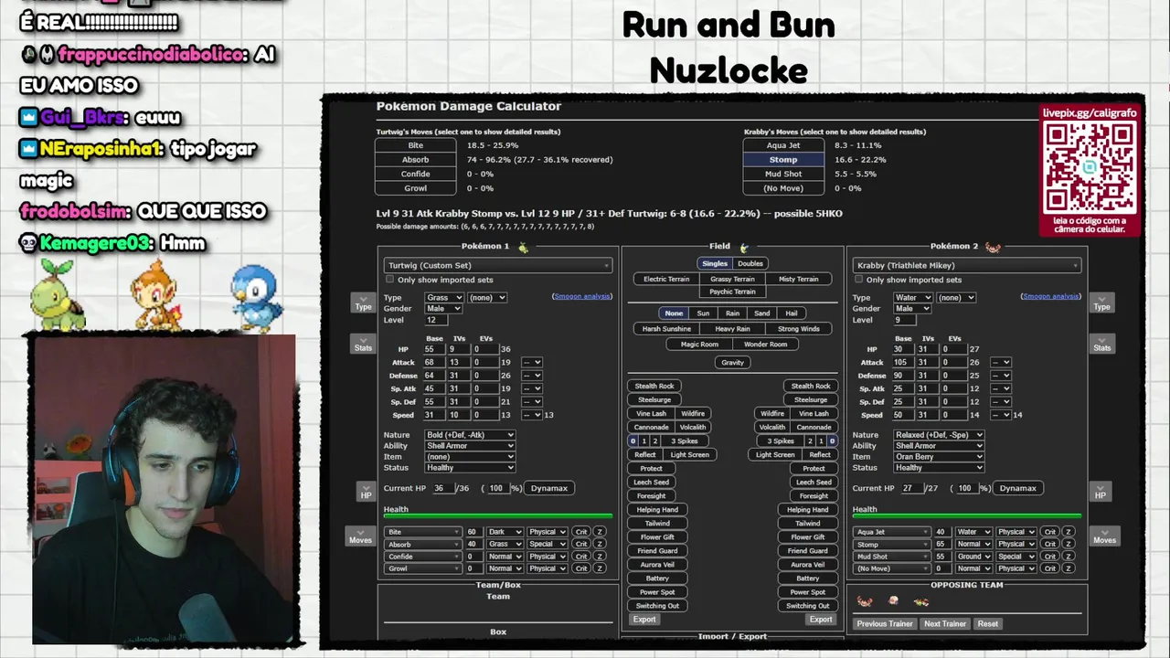Open the Turtwig (Custom Set) selector
Viewport: 1170px width, 658px height.
tap(498, 265)
